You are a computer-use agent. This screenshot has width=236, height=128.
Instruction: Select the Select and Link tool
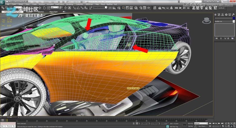click(2, 8)
